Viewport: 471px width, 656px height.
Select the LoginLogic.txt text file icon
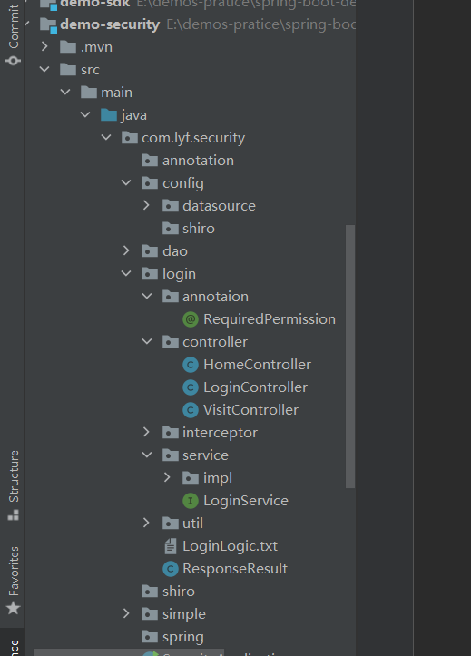point(171,546)
